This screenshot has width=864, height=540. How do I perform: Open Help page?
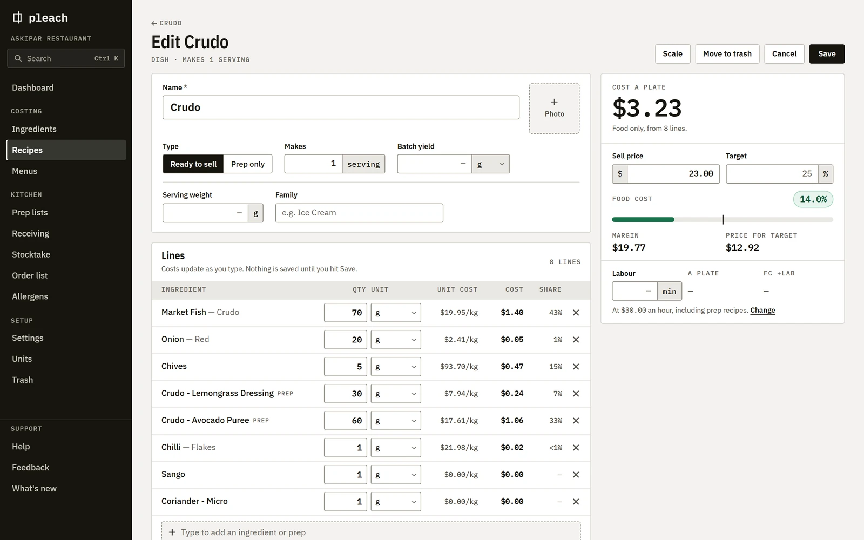(66, 447)
